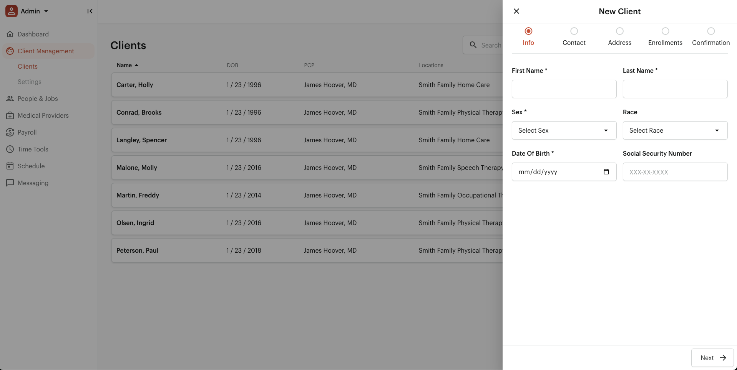Collapse the sidebar with the arrow icon
Image resolution: width=737 pixels, height=370 pixels.
tap(90, 11)
